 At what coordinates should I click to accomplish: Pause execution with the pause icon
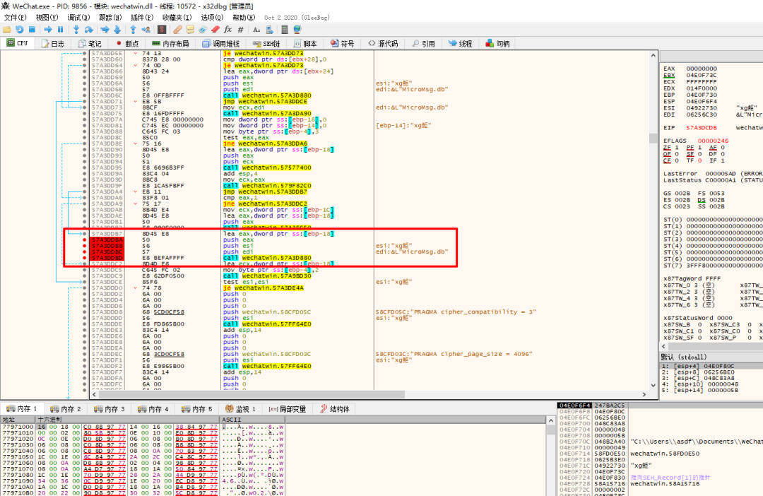(60, 30)
